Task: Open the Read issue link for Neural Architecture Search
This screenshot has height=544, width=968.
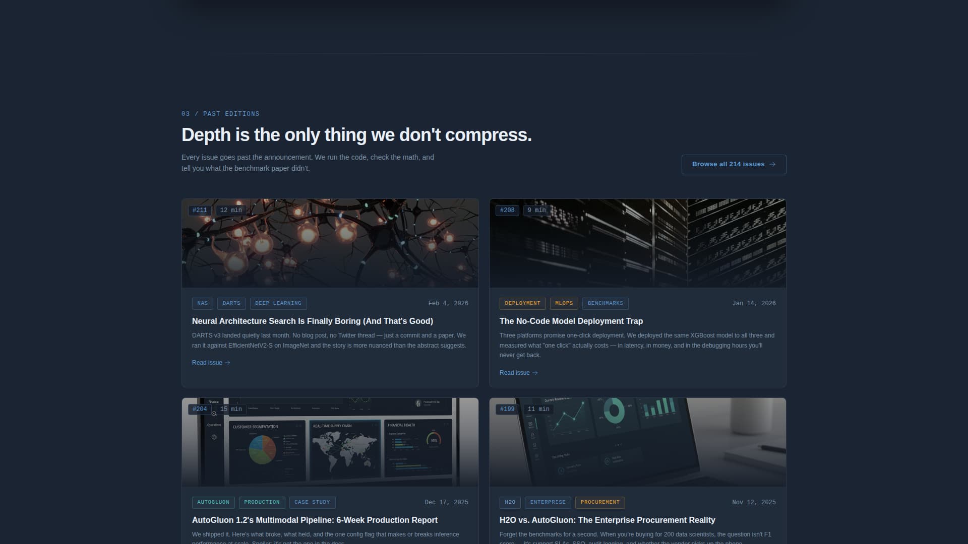Action: 211,363
